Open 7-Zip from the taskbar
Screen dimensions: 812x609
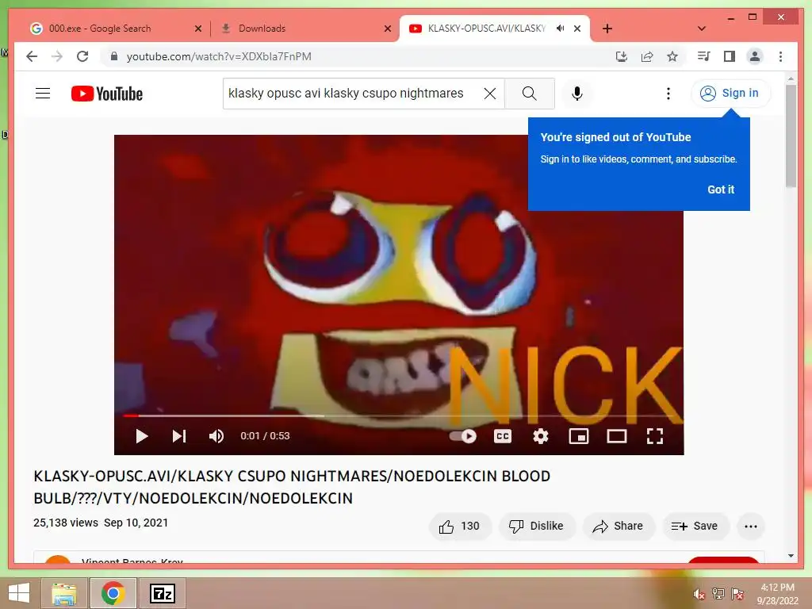[x=162, y=593]
